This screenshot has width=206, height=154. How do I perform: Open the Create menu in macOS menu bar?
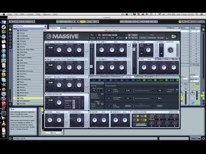30,15
